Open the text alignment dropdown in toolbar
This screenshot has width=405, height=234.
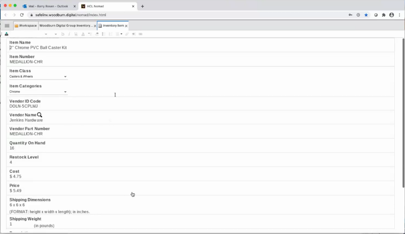pyautogui.click(x=119, y=34)
